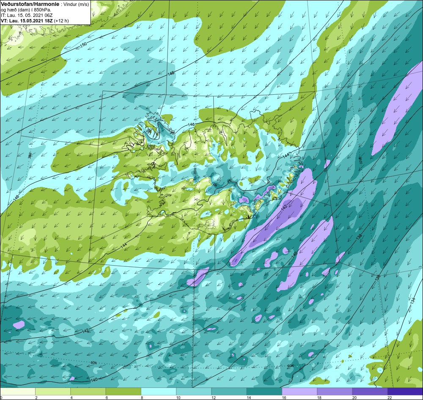Click the legend scale value 12
Screen dimensions: 423x400
[x=213, y=397]
